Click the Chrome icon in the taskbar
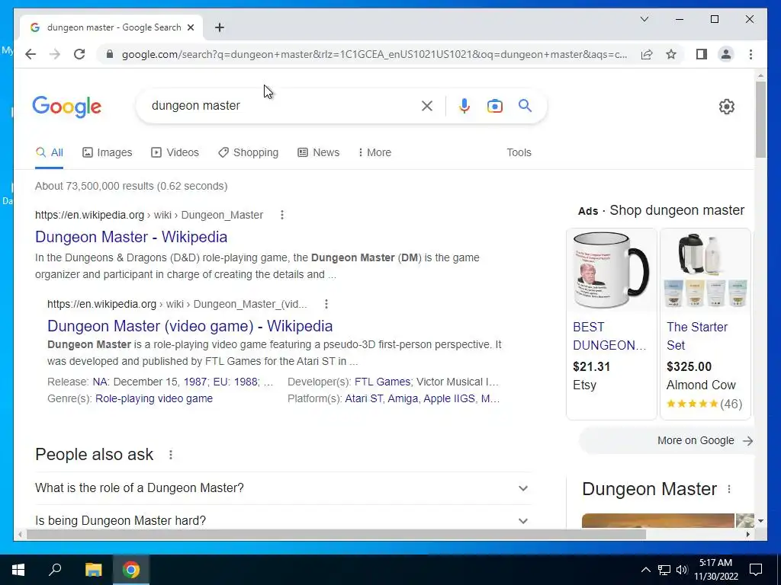Screen dimensions: 781x585 pyautogui.click(x=131, y=570)
